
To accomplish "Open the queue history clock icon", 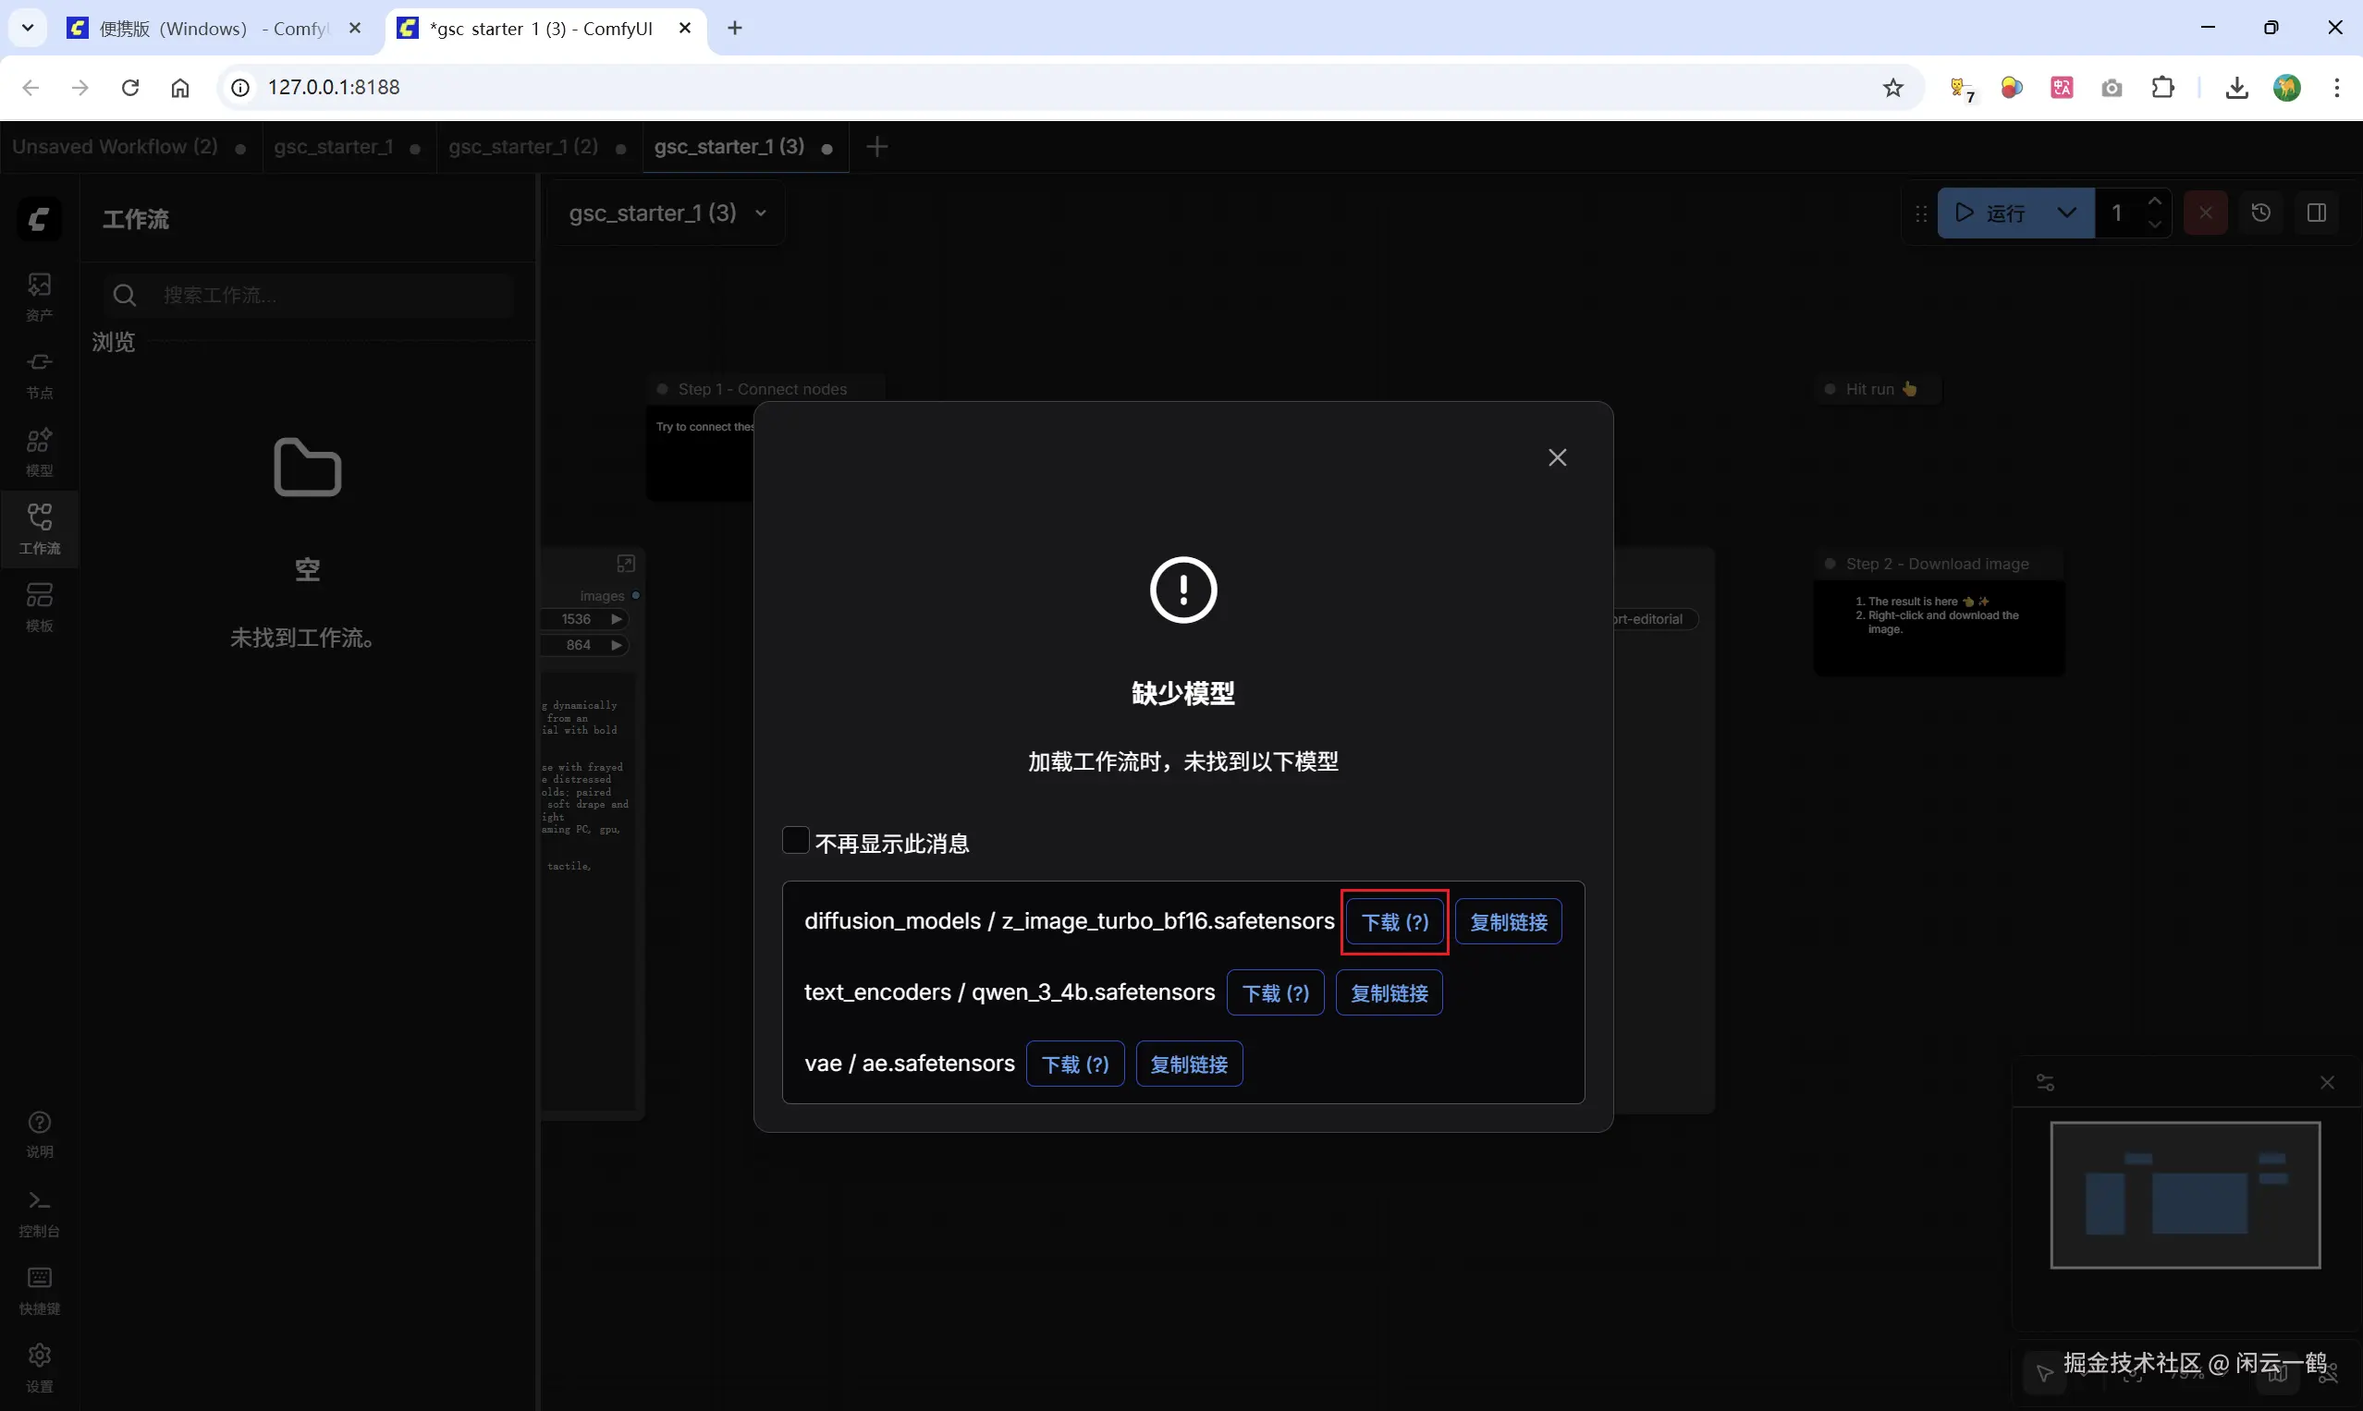I will tap(2261, 213).
